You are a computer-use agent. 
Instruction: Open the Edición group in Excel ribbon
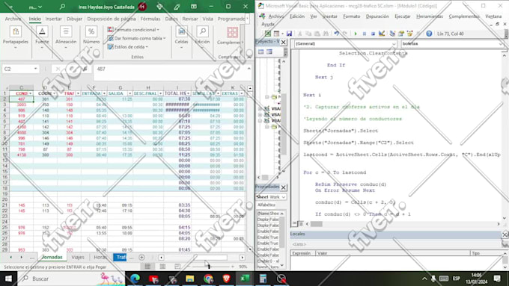202,37
